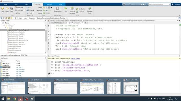
Task: Switch to the HOME tab
Action: pos(5,4)
